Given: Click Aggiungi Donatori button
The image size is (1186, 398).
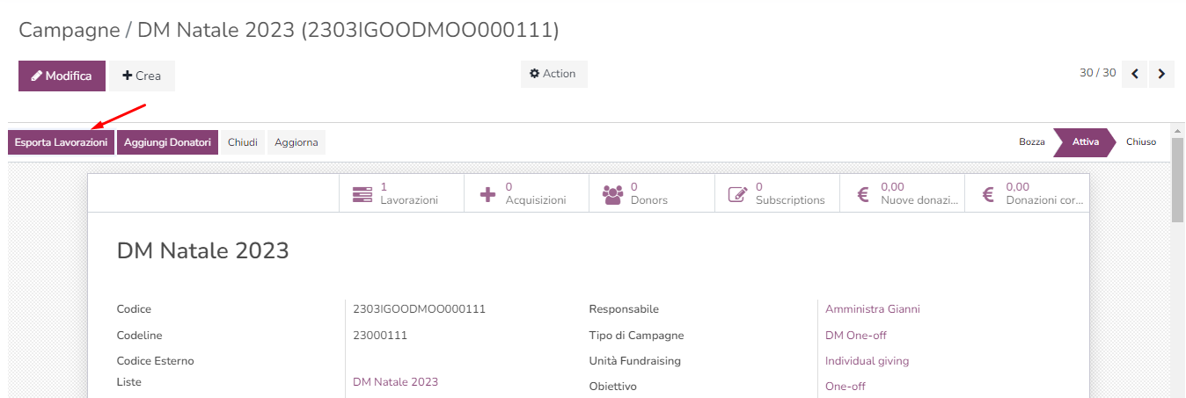Looking at the screenshot, I should [x=167, y=142].
